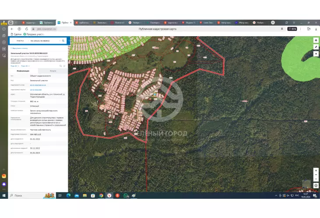This screenshot has width=320, height=218.
Task: Open browser downloads icon
Action: click(316, 29)
